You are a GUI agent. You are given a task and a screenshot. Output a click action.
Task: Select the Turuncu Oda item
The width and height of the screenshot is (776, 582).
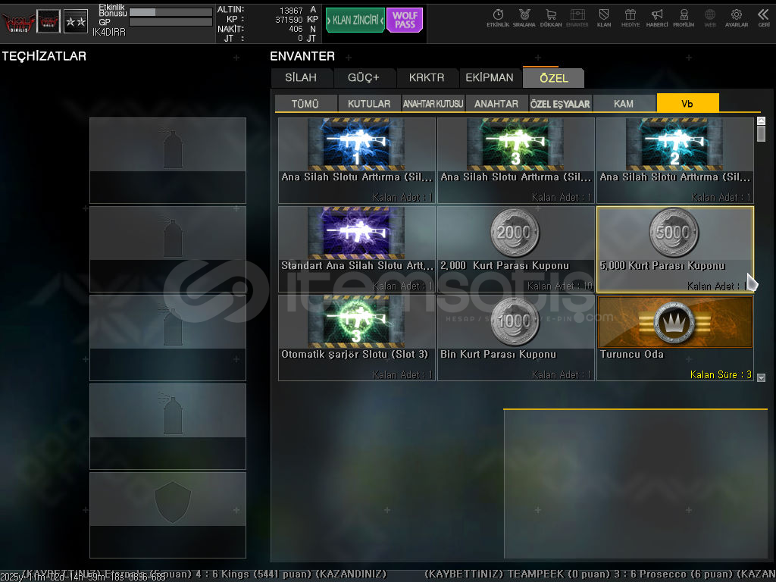point(675,337)
